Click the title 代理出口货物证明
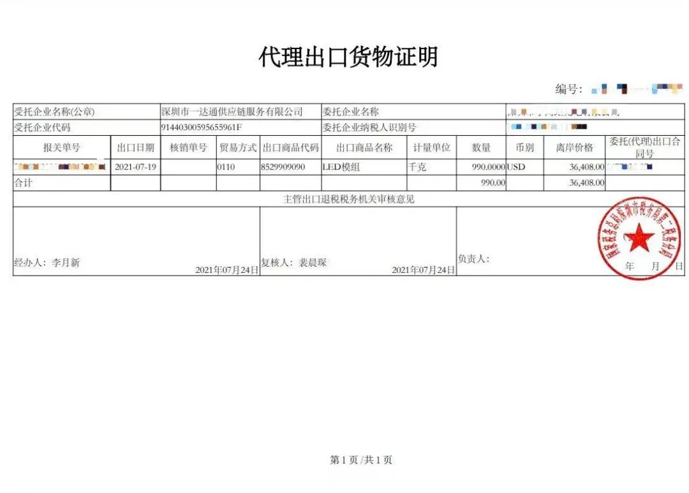 coord(348,57)
